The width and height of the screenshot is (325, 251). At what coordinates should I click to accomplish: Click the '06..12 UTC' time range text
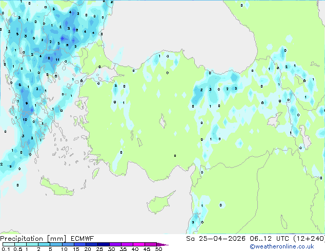point(270,239)
